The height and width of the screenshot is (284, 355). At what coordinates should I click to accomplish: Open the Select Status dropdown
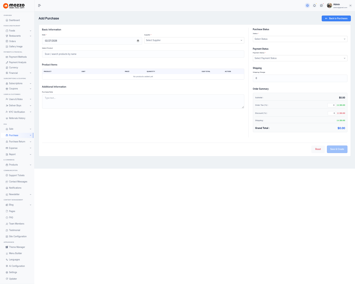click(300, 39)
